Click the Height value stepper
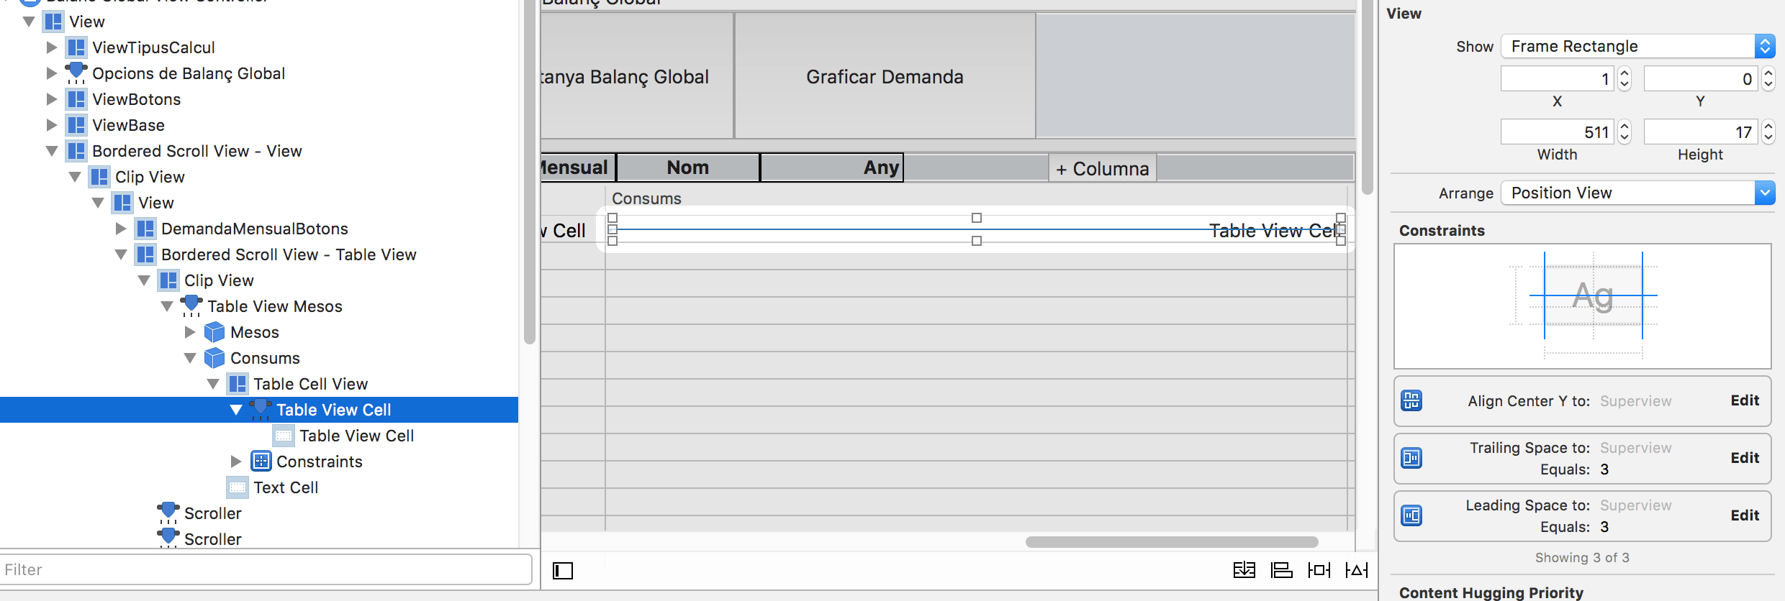The width and height of the screenshot is (1785, 601). pyautogui.click(x=1768, y=132)
